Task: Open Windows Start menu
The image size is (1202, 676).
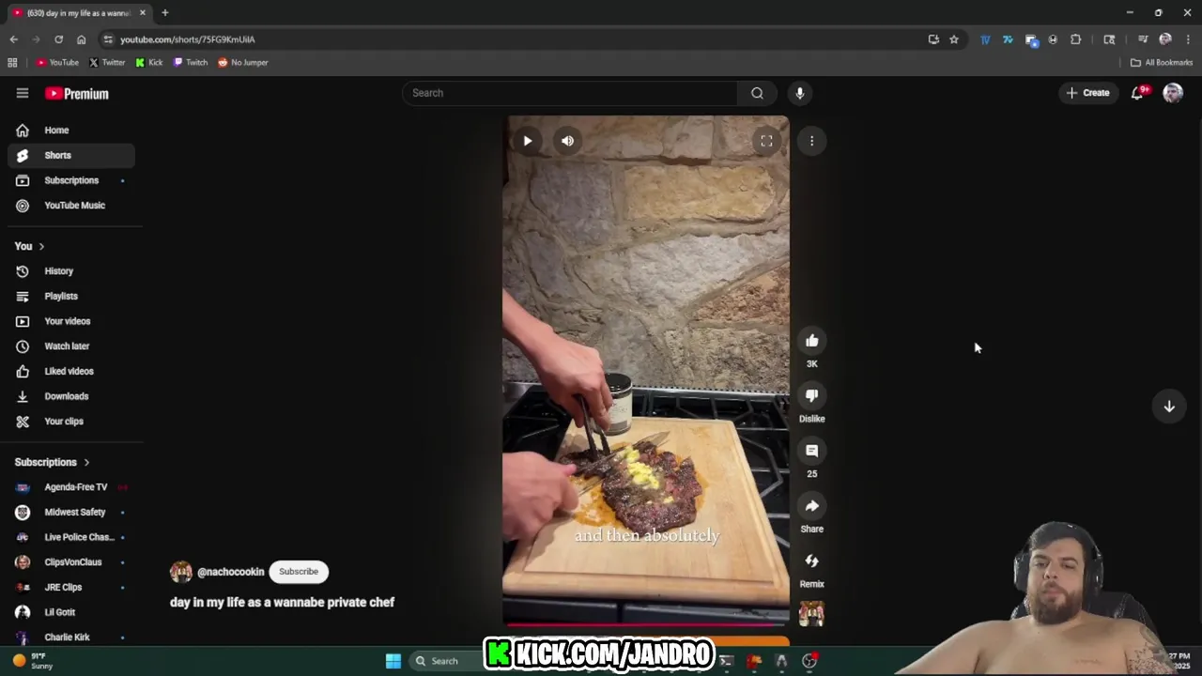Action: (x=393, y=661)
